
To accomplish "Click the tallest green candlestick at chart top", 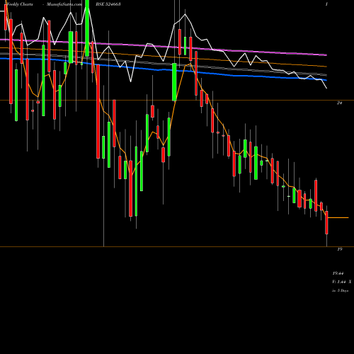I will [x=87, y=28].
